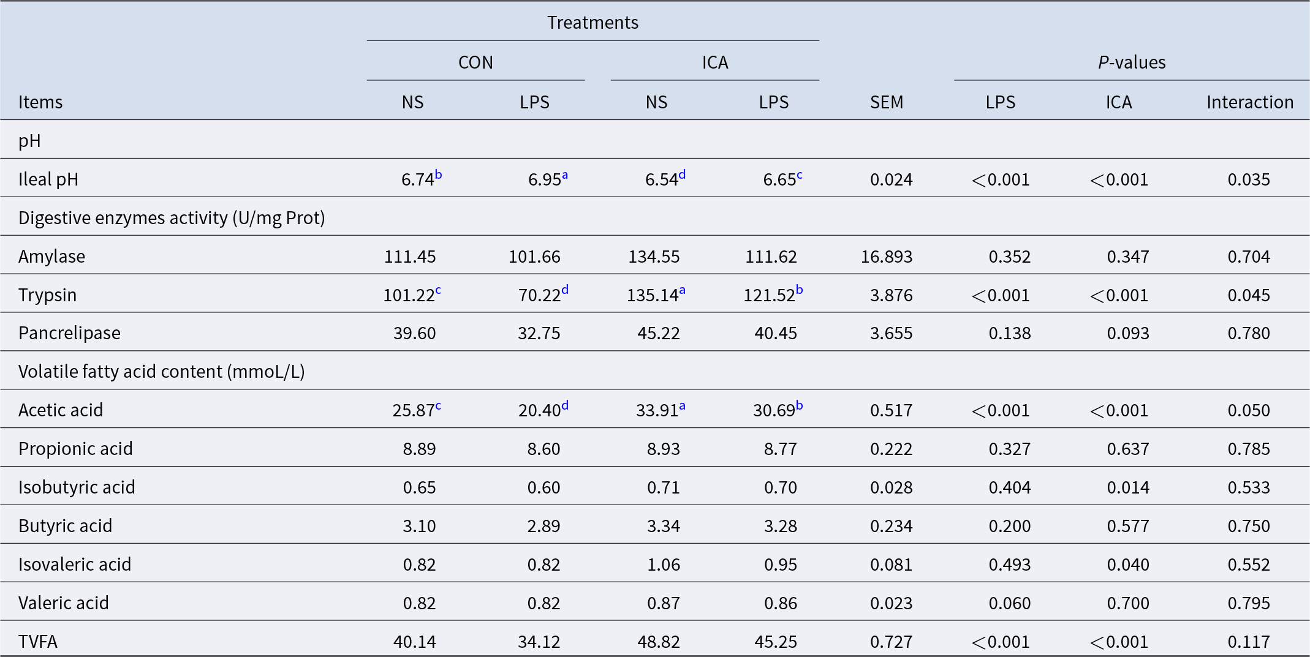Click superscript a next to 135.14
Image resolution: width=1310 pixels, height=657 pixels.
tap(682, 291)
